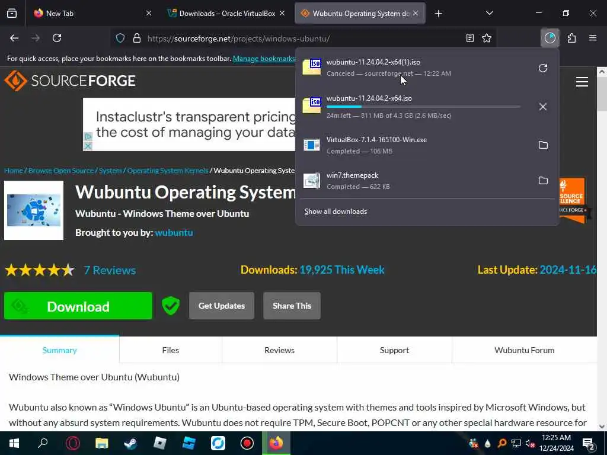Viewport: 607px width, 455px height.
Task: Retry the canceled wubuntu x64(1).iso download
Action: point(543,68)
